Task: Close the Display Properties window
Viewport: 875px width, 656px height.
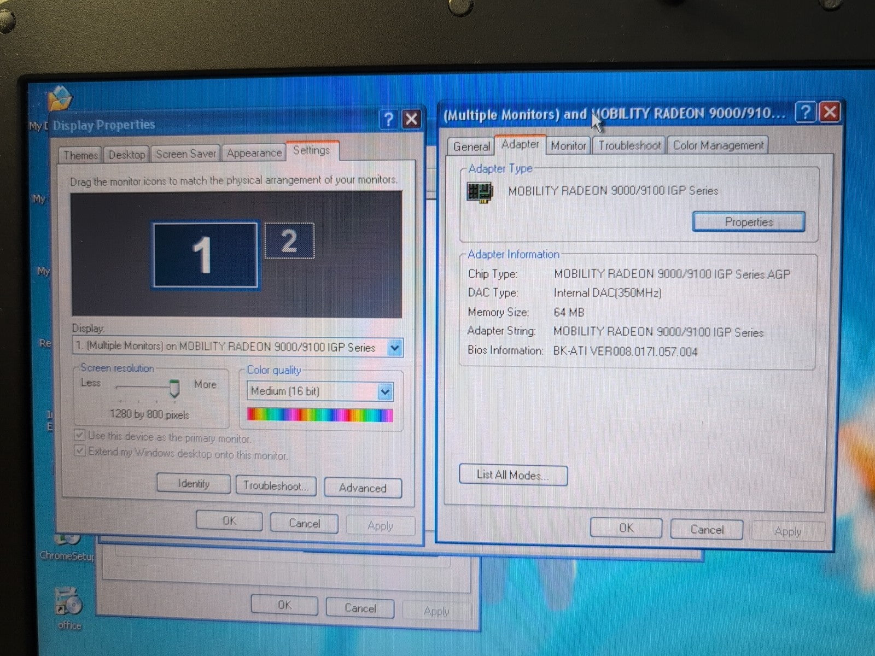Action: pyautogui.click(x=411, y=119)
